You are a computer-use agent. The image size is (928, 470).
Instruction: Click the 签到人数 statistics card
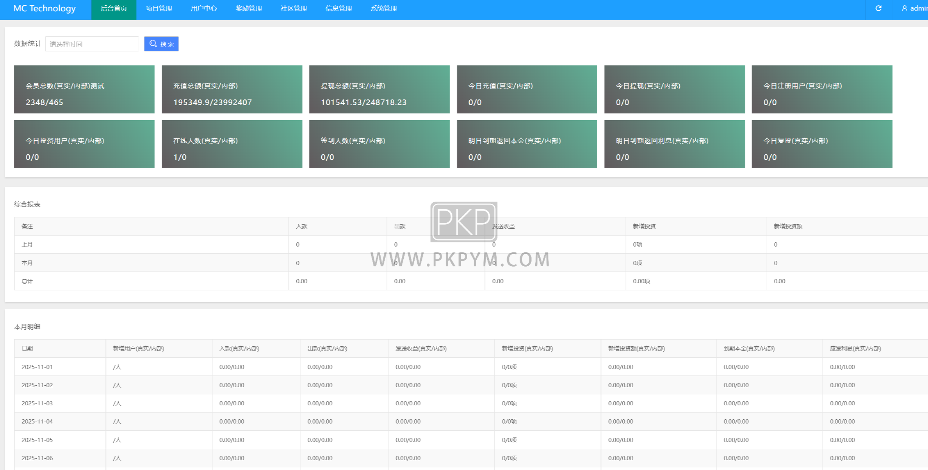380,144
